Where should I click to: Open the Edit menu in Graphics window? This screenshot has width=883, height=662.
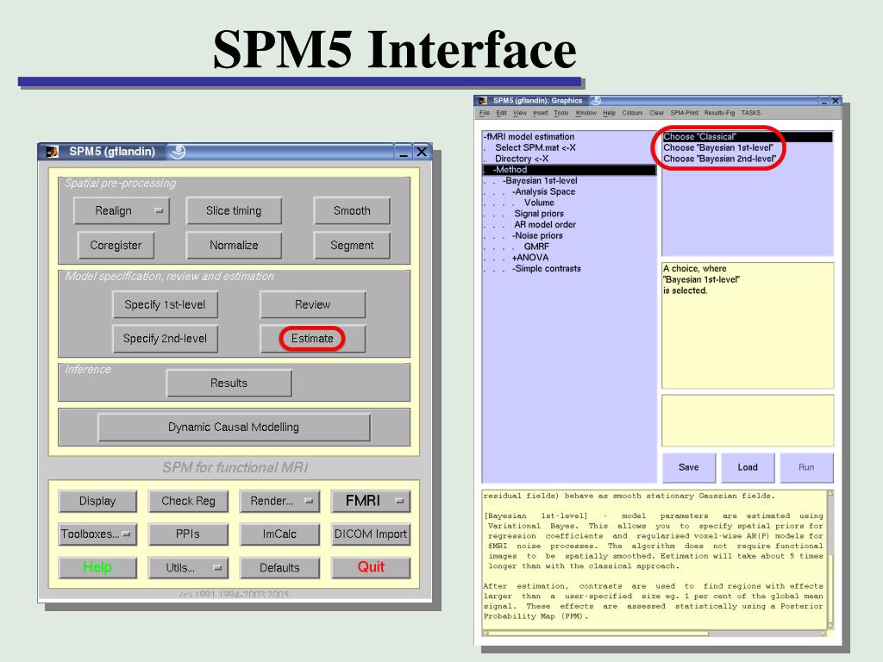pyautogui.click(x=501, y=113)
